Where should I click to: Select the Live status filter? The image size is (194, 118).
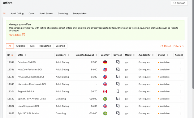point(32,46)
